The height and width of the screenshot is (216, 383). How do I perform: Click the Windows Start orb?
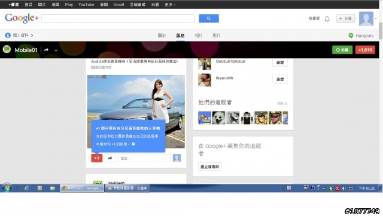(x=7, y=188)
